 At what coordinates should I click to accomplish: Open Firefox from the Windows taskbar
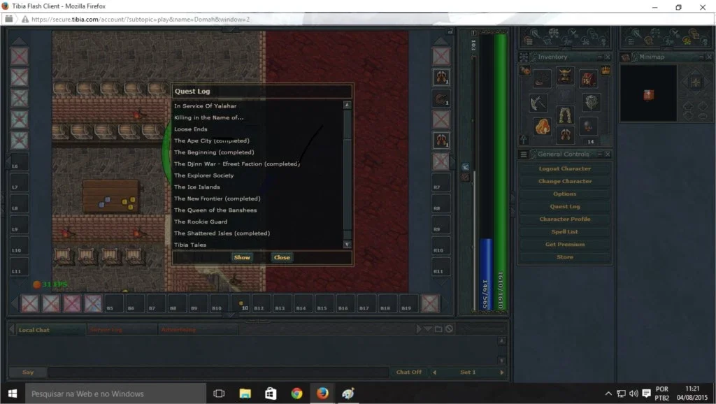click(x=322, y=394)
